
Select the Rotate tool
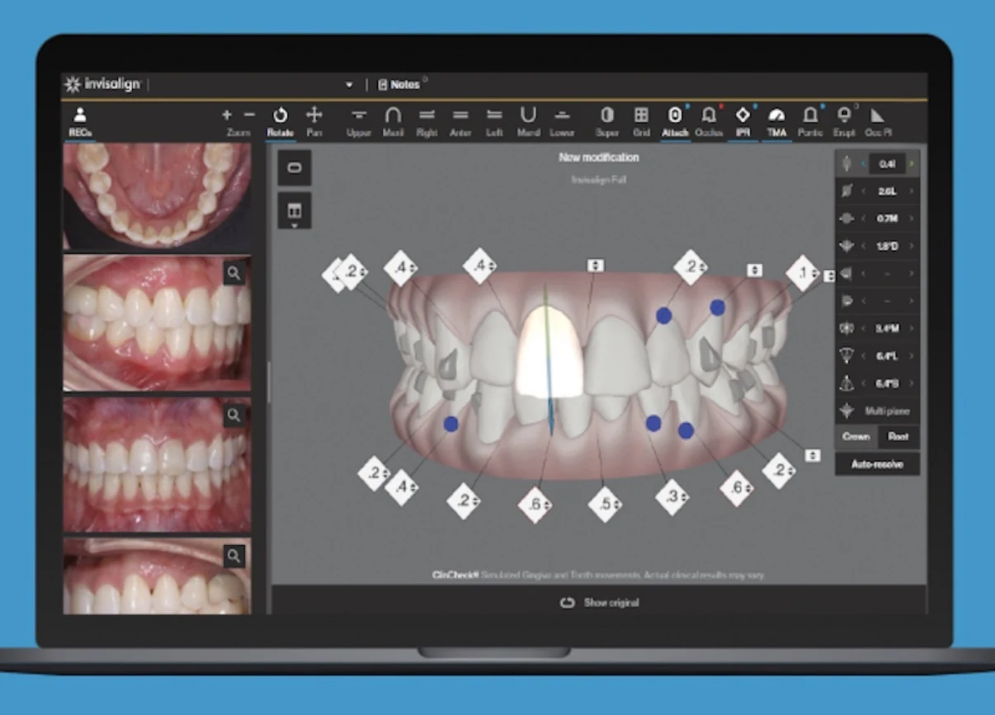(281, 121)
